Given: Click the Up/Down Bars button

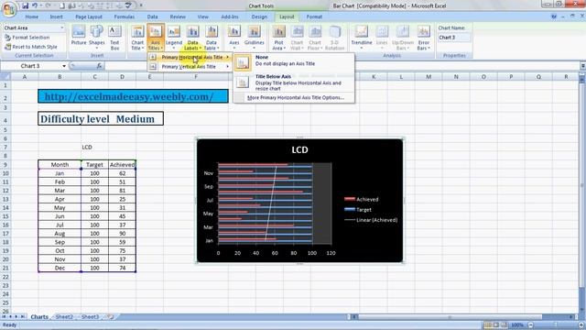Looking at the screenshot, I should 402,38.
